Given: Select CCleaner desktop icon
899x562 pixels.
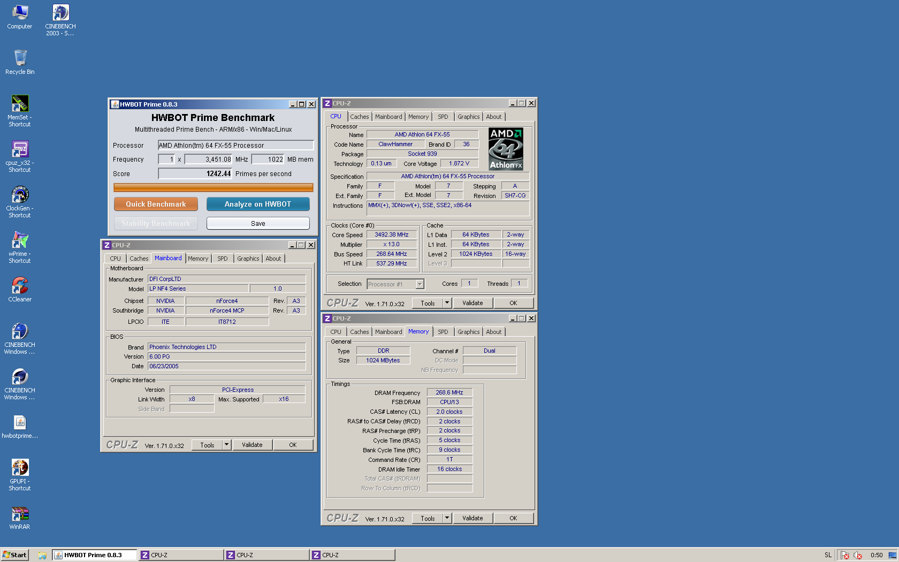Looking at the screenshot, I should tap(20, 290).
